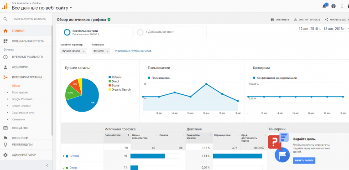349x170 pixels.
Task: Open the Все цели conversion dropdown
Action: (x=101, y=51)
